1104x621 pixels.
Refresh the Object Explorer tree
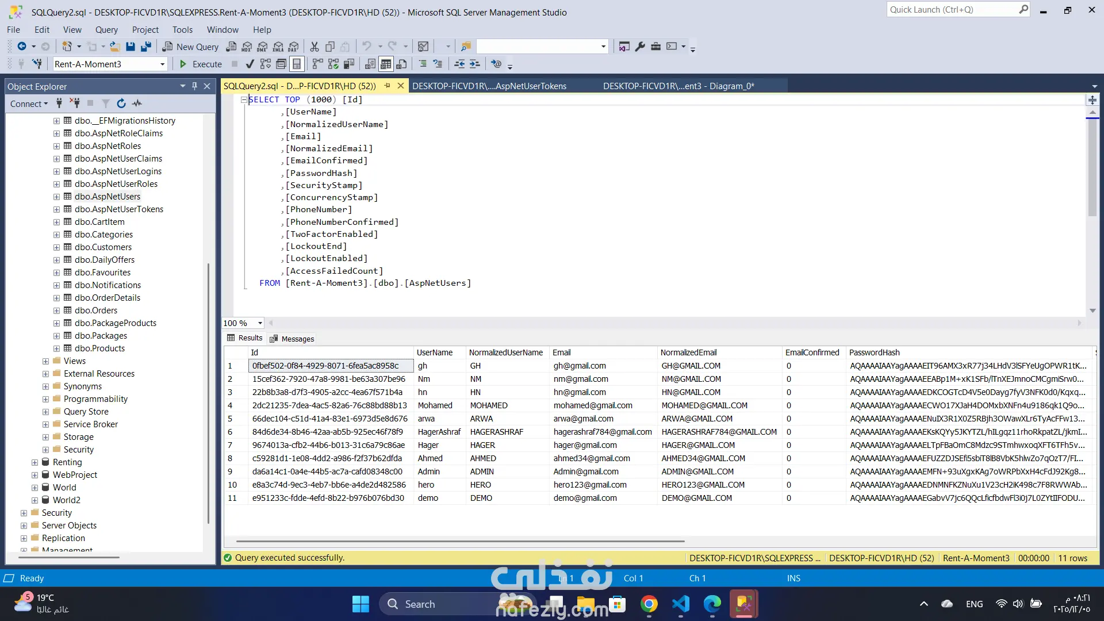[121, 103]
